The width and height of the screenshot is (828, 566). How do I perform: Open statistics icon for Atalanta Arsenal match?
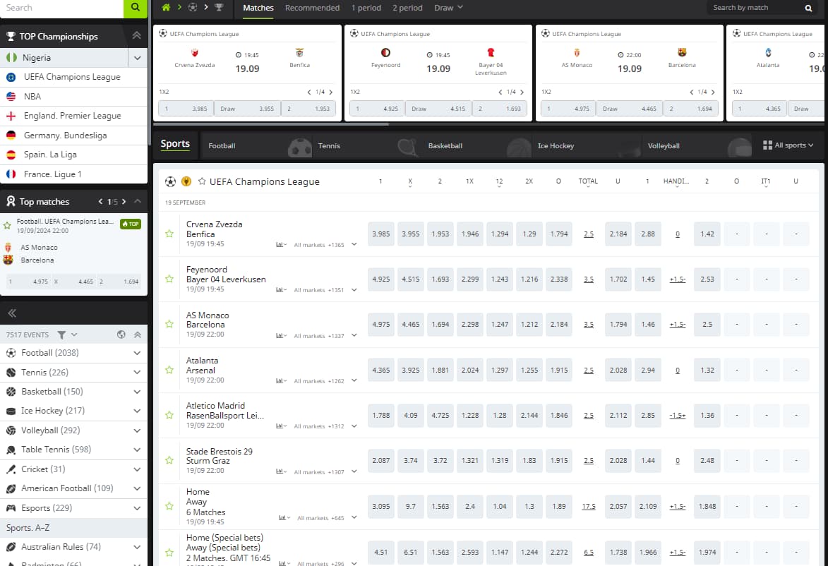[281, 380]
